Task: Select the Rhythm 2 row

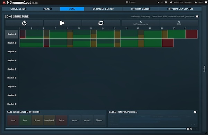Action: coord(12,43)
